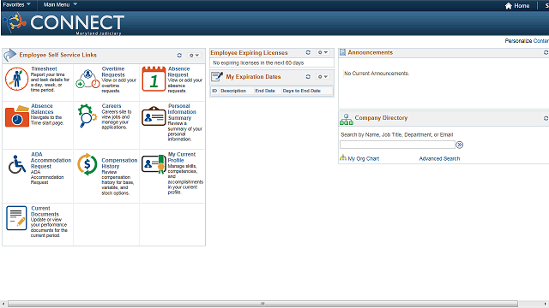Open the Careers link
Image resolution: width=549 pixels, height=308 pixels.
112,106
